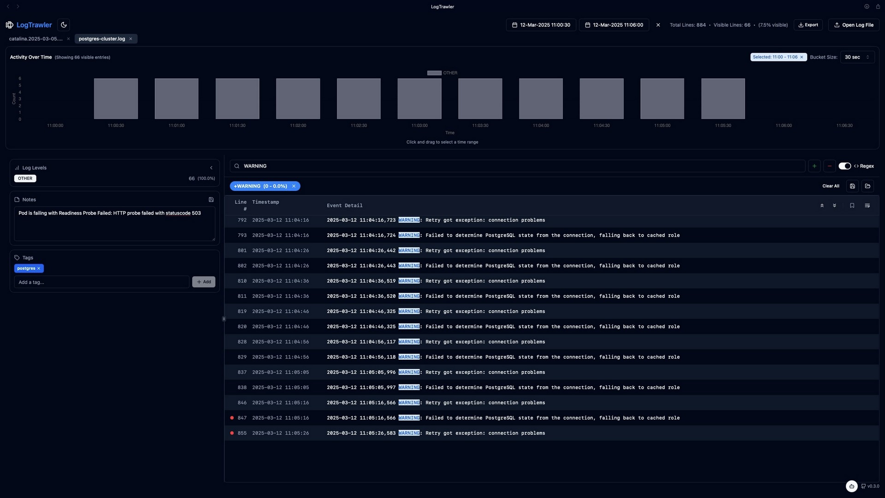This screenshot has height=498, width=885.
Task: Focus the Add a tag input
Action: pos(101,282)
